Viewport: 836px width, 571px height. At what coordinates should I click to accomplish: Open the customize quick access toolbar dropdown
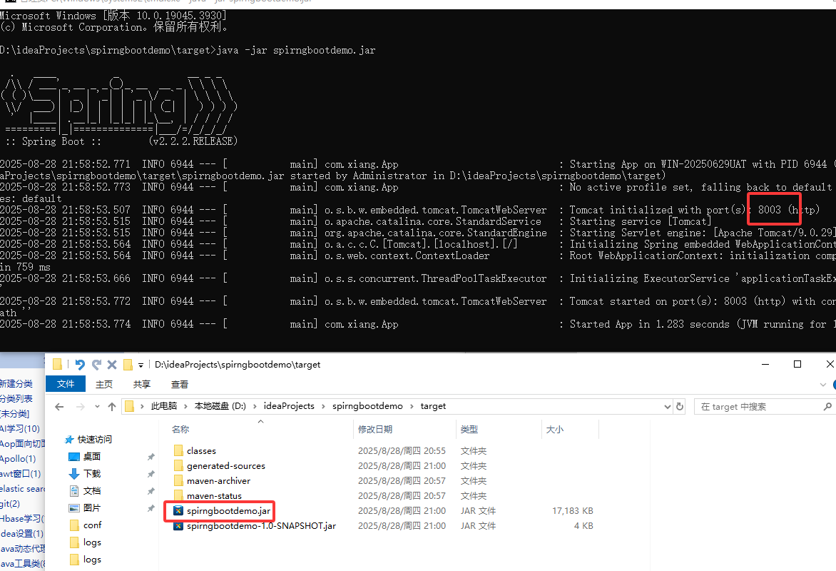click(141, 365)
